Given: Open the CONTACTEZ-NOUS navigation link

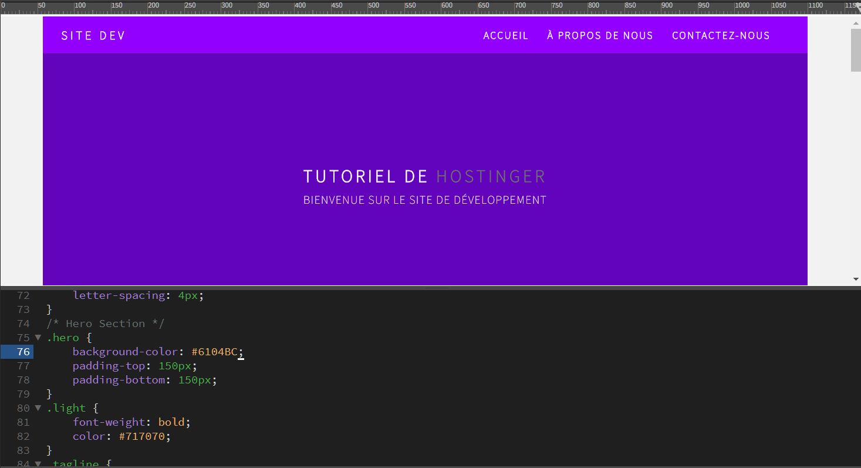Looking at the screenshot, I should pyautogui.click(x=721, y=36).
